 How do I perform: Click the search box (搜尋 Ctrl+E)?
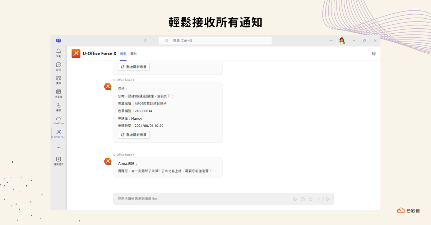pyautogui.click(x=215, y=40)
